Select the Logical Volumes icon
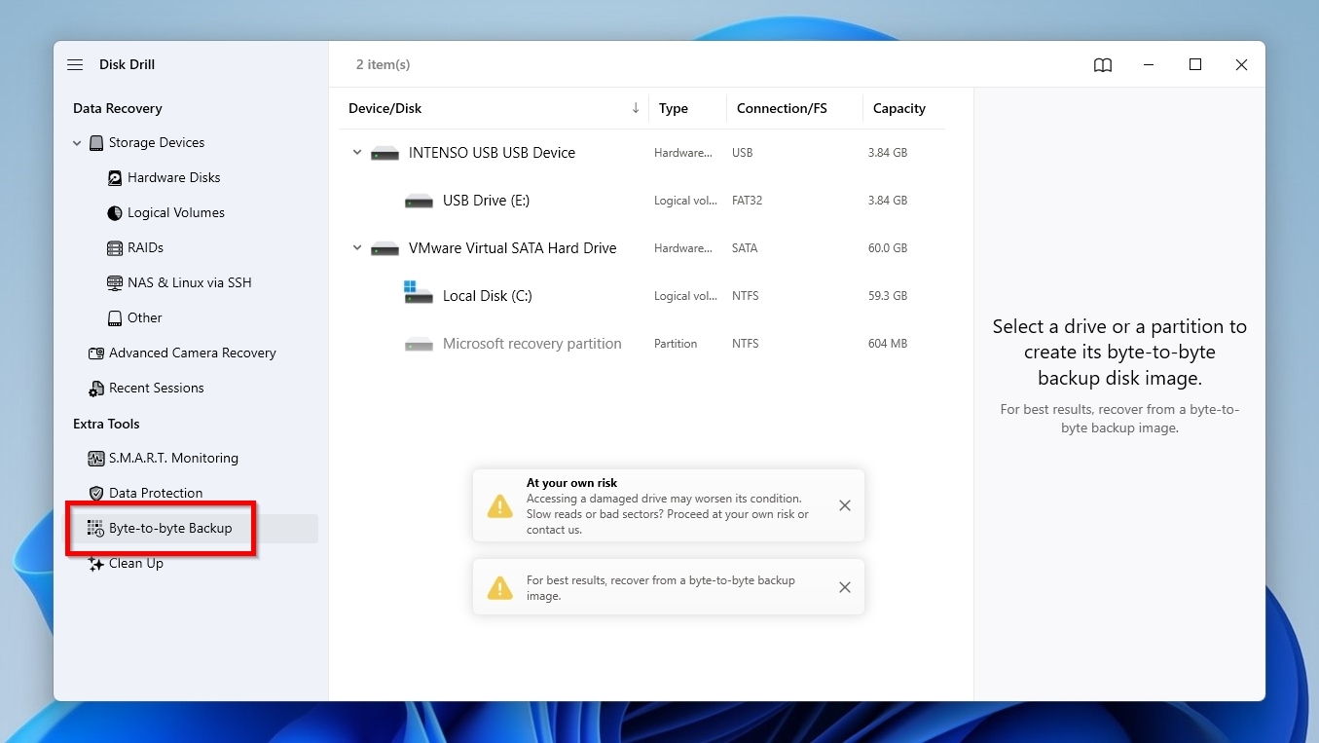This screenshot has height=743, width=1319. click(x=114, y=212)
